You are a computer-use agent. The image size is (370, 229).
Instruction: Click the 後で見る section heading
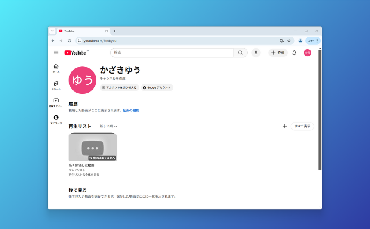click(77, 190)
